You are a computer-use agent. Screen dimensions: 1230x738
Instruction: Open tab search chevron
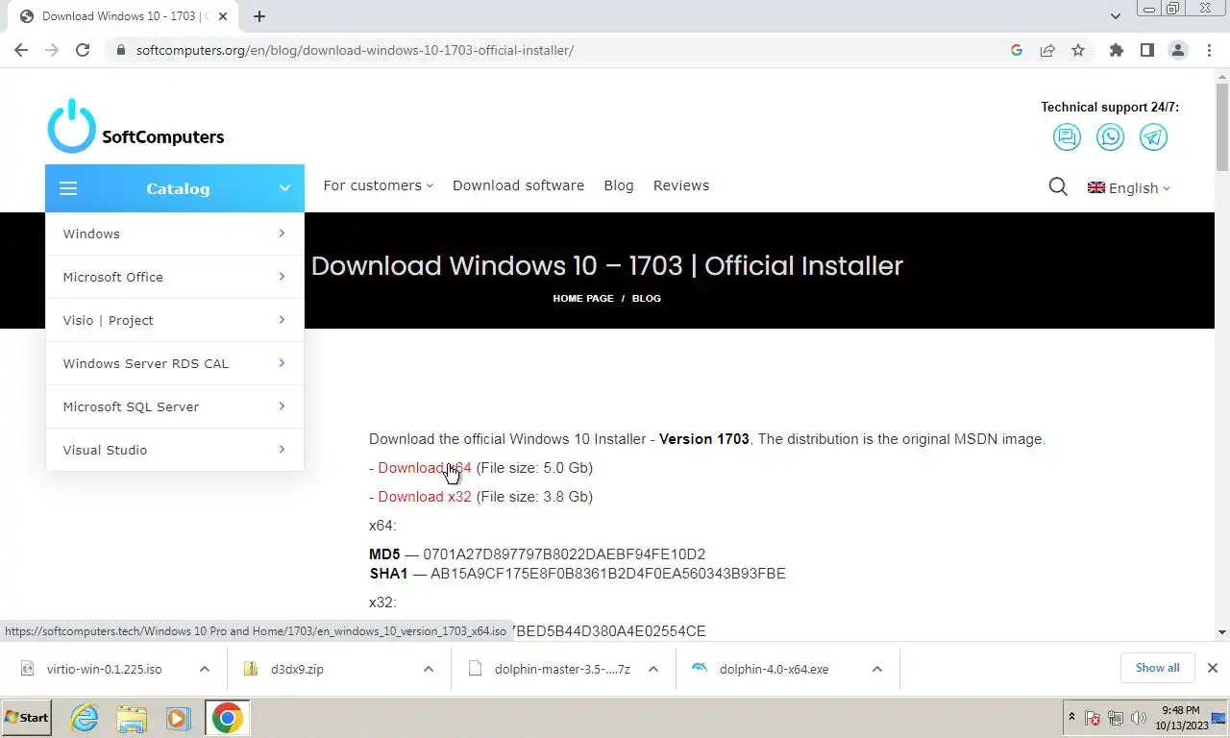[x=1115, y=16]
